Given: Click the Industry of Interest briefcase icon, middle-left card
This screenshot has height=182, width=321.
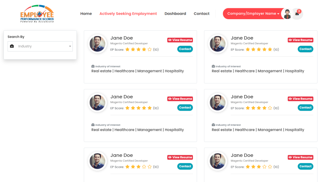Looking at the screenshot, I should click(x=93, y=125).
